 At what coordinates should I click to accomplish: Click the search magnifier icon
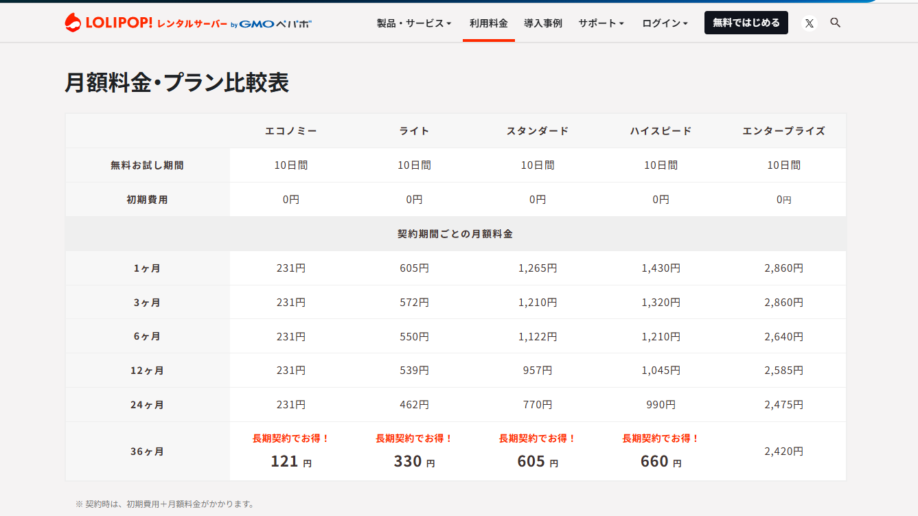(x=835, y=23)
